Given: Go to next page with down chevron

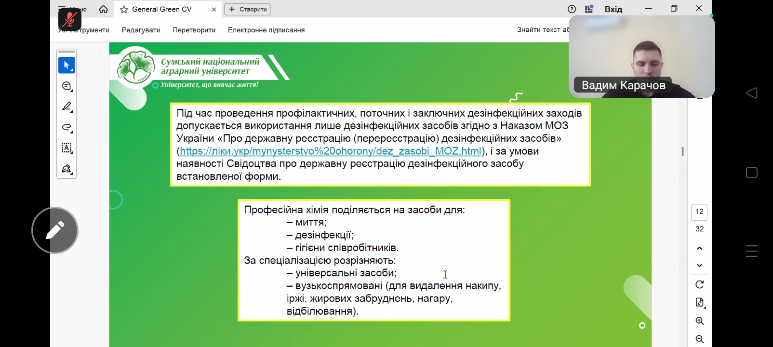Looking at the screenshot, I should pos(700,266).
